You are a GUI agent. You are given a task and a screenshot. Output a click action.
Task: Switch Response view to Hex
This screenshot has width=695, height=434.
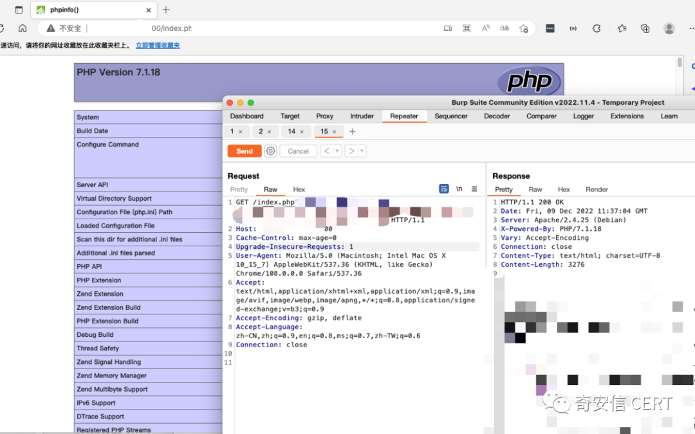564,190
